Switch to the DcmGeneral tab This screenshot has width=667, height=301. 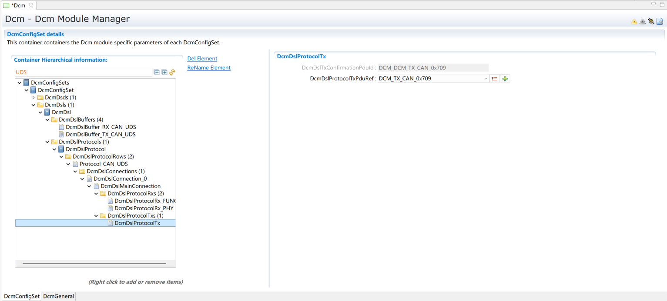tap(59, 296)
